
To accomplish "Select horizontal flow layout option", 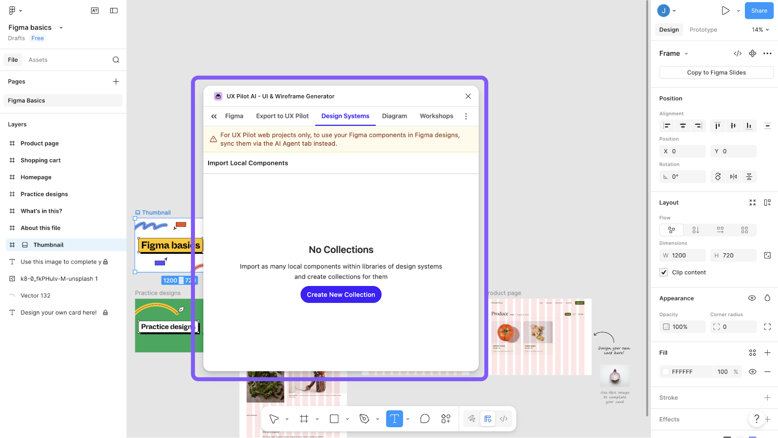I will pyautogui.click(x=720, y=230).
